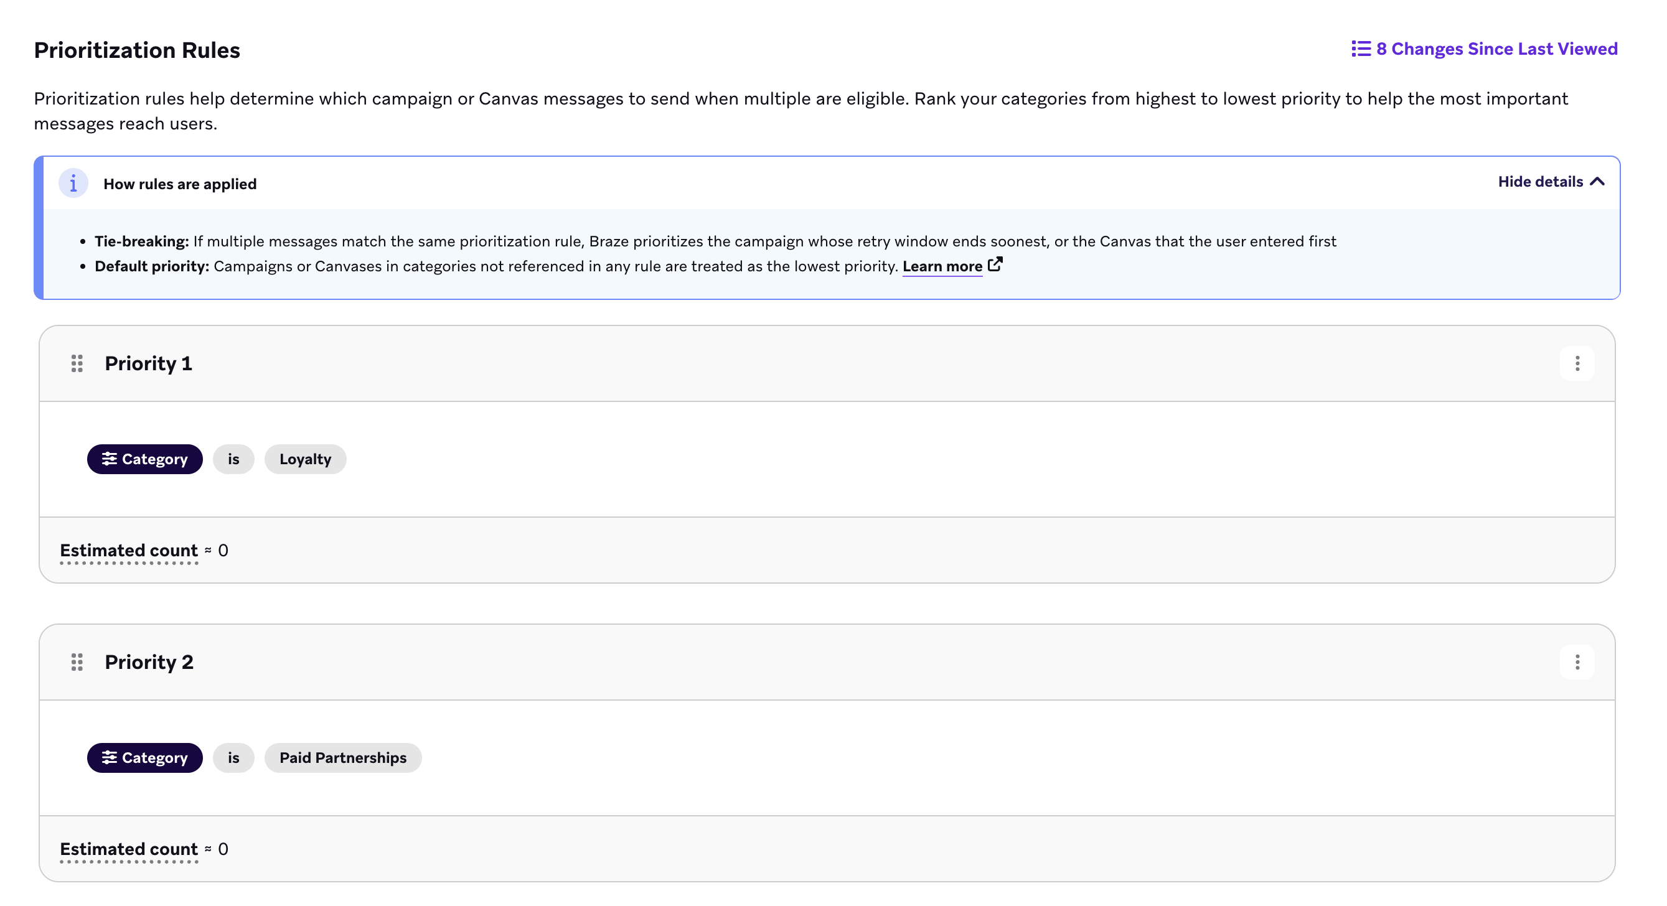This screenshot has width=1667, height=906.
Task: Click Estimated count label under Priority 2
Action: [129, 849]
